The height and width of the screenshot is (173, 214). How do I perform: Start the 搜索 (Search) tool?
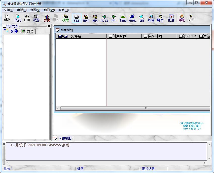[x=65, y=18]
